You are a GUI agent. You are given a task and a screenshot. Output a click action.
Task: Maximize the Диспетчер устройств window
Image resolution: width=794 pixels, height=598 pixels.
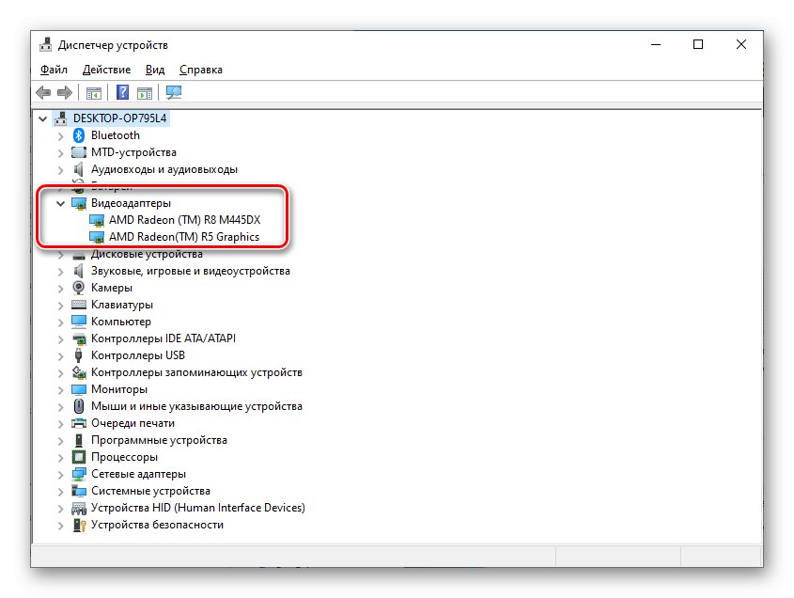[x=698, y=44]
